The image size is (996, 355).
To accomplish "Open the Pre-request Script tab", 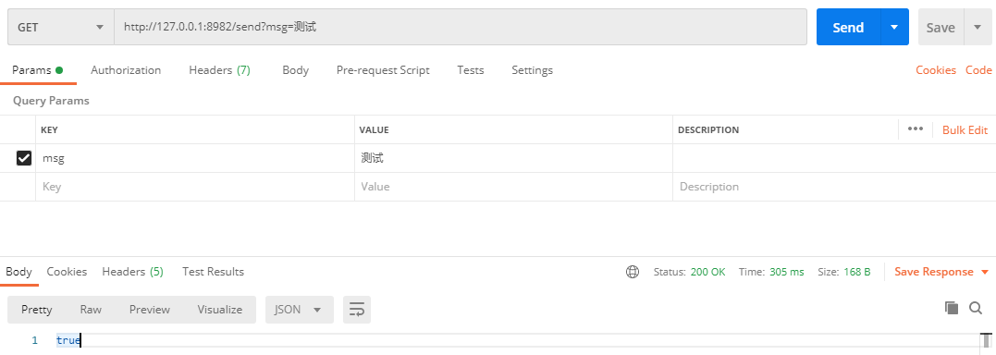I will [x=383, y=70].
